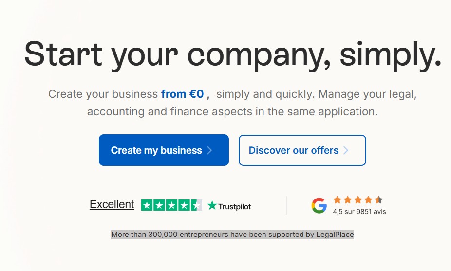This screenshot has height=271, width=451.
Task: Click the half-filled fifth Trustpilot star
Action: [x=196, y=205]
